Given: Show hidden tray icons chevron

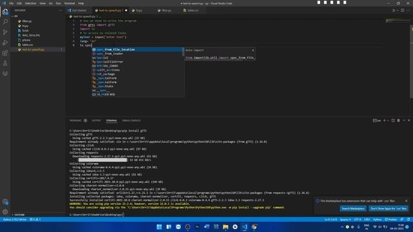Looking at the screenshot, I should pyautogui.click(x=342, y=227).
